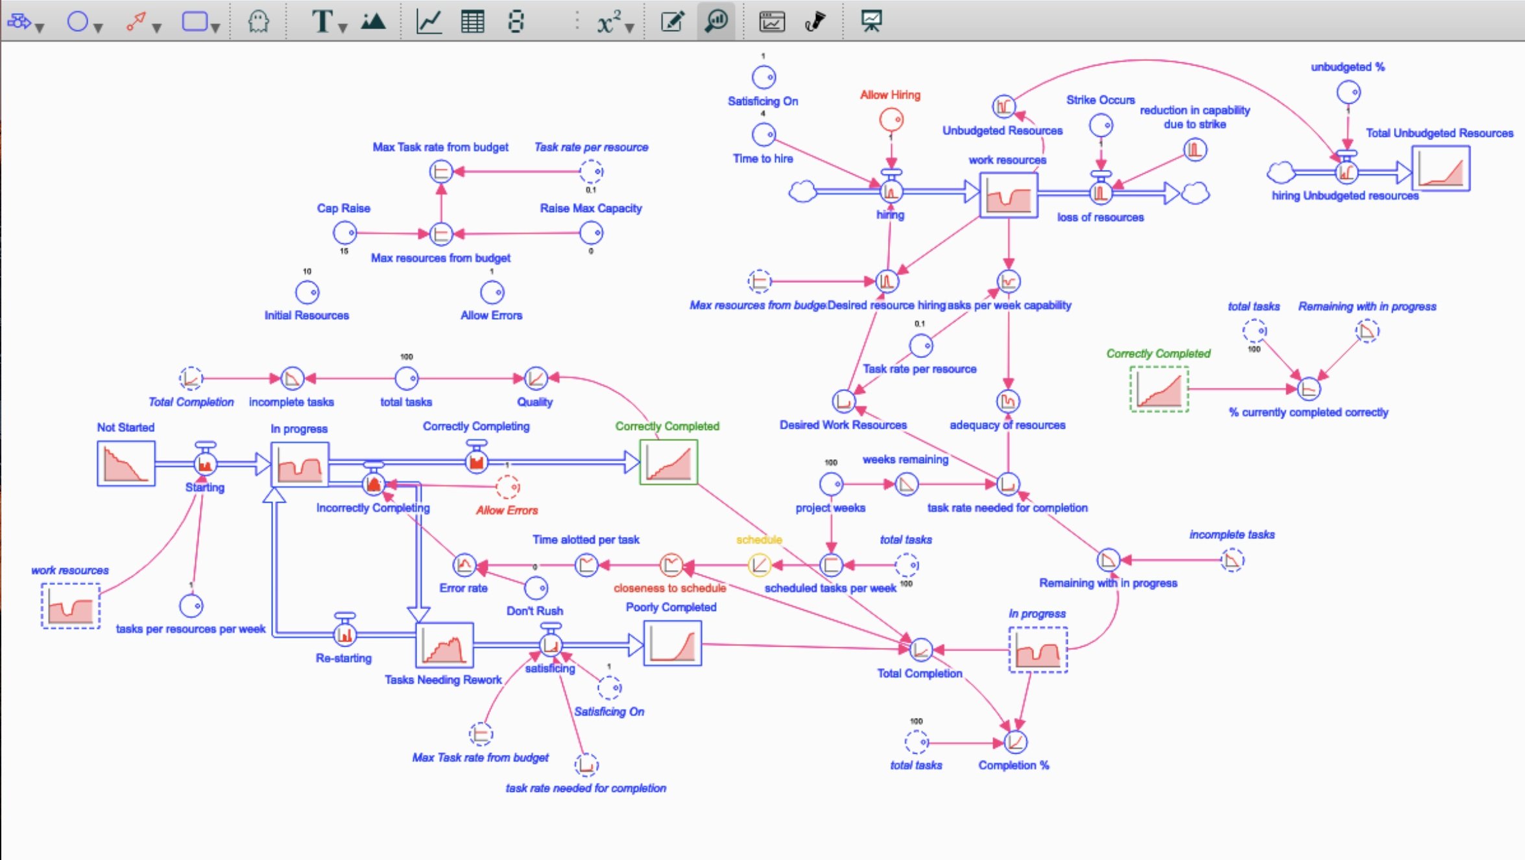Expand the converter circle tool dropdown arrow

coord(99,28)
